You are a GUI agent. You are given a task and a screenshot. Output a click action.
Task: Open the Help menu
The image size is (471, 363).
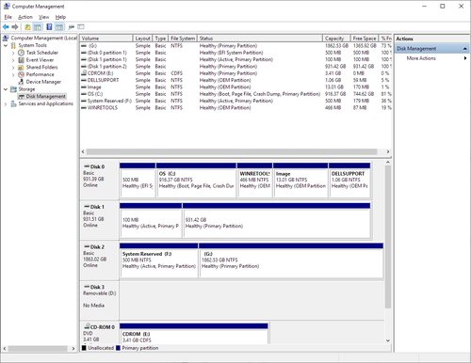(60, 17)
